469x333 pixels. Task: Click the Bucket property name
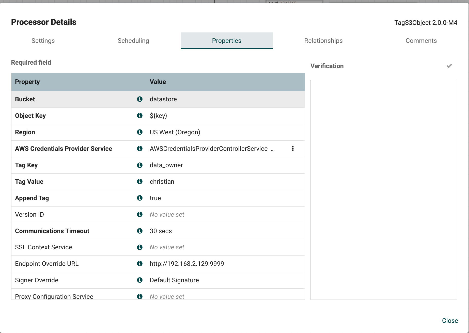point(25,99)
